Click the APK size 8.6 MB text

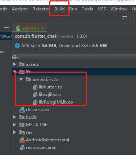click(x=38, y=46)
